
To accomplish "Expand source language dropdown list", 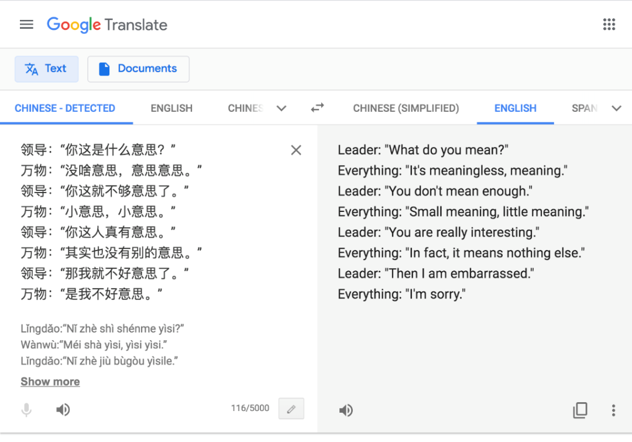I will (x=281, y=108).
